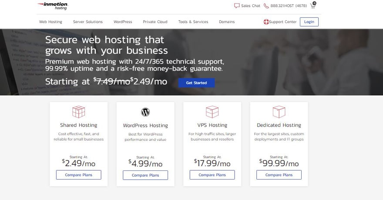The width and height of the screenshot is (383, 200).
Task: Click 'Best for WordPress performance and value' text
Action: pos(145,137)
